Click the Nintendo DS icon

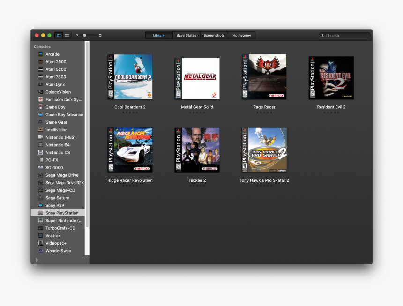click(40, 152)
